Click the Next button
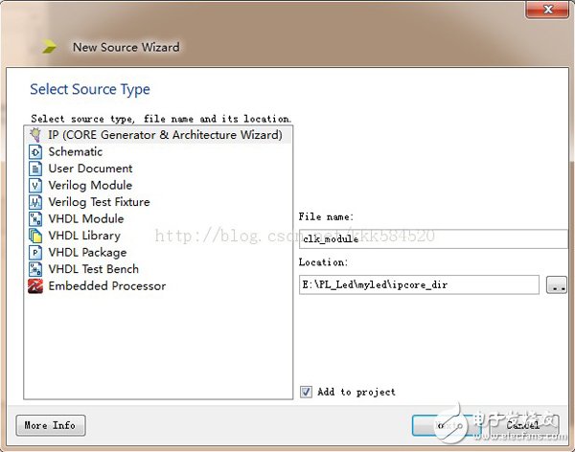Screen dimensions: 575x452 [446, 425]
